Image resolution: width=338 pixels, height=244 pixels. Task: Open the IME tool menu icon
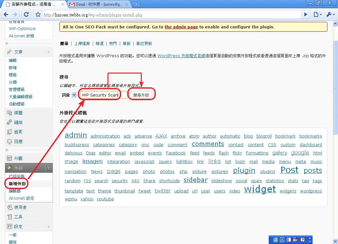point(295,240)
